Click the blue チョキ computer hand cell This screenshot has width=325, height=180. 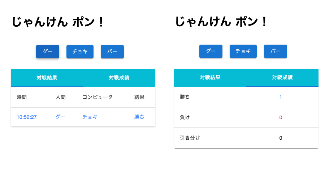(x=90, y=117)
